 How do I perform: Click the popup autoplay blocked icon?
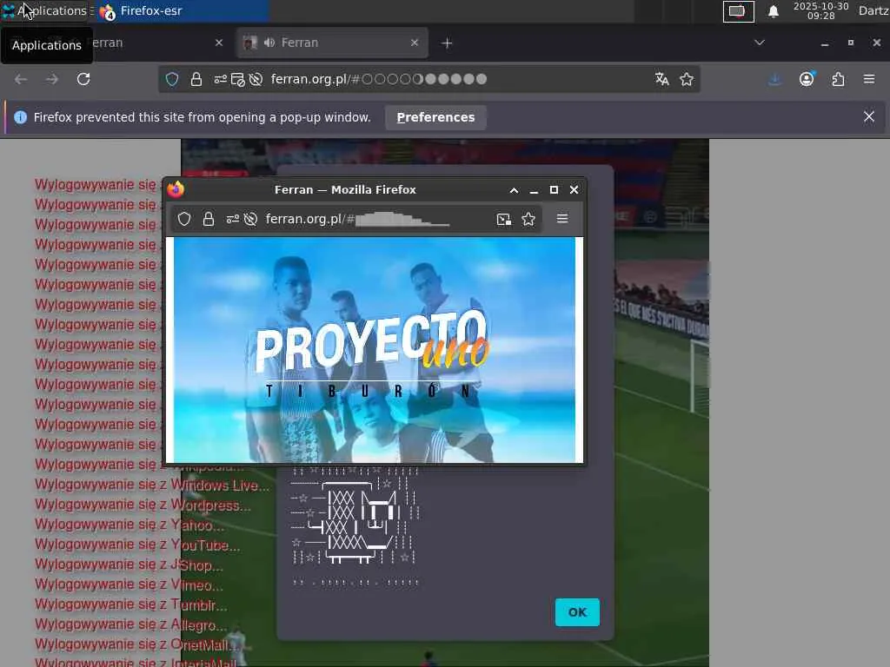251,219
